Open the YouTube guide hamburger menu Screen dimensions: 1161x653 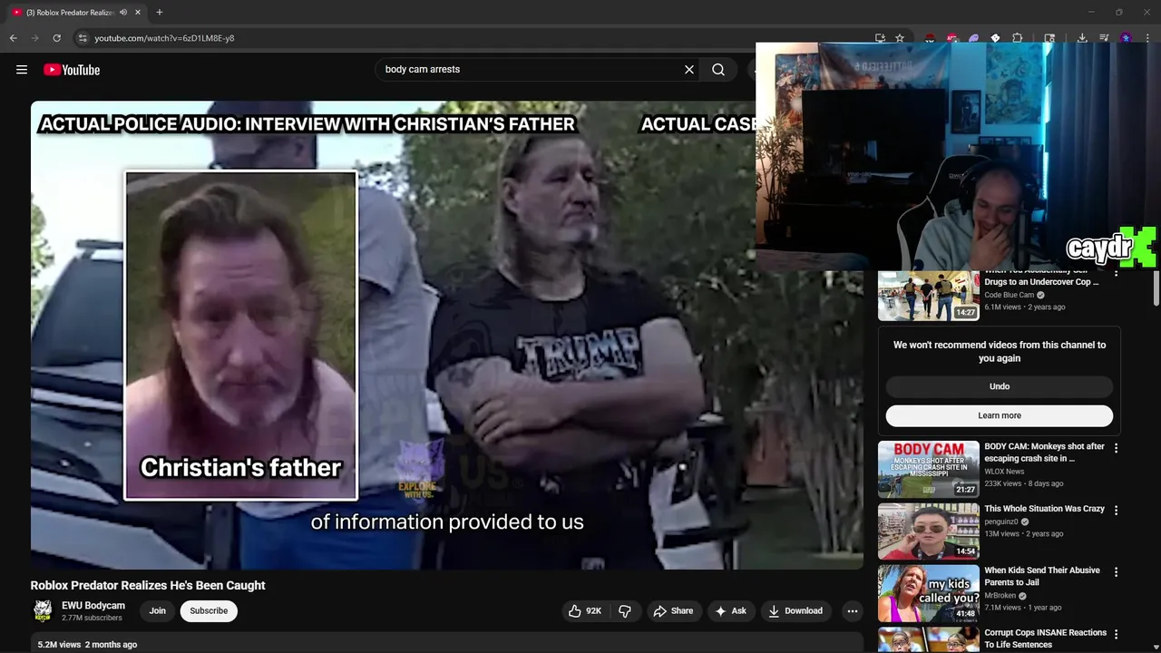pos(22,70)
